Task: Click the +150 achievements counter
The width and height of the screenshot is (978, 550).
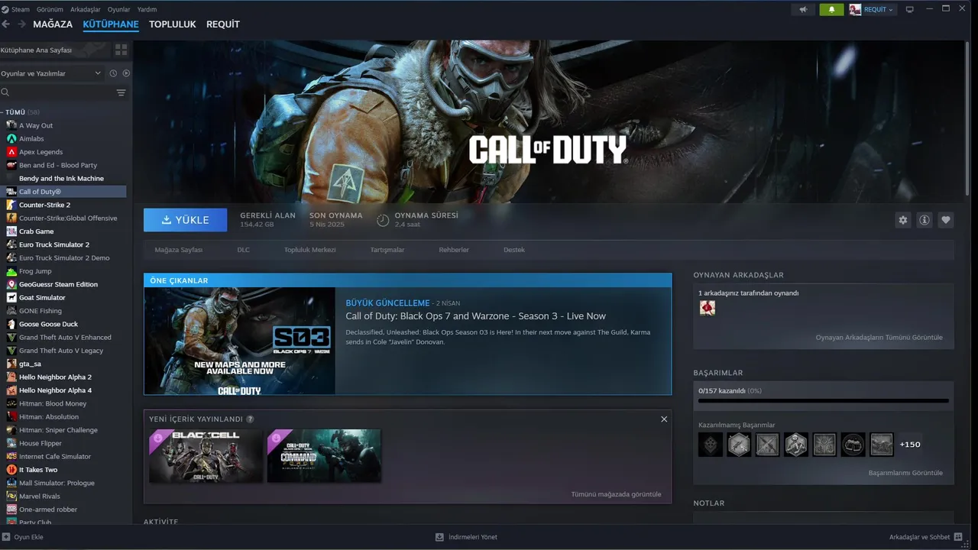Action: tap(910, 445)
